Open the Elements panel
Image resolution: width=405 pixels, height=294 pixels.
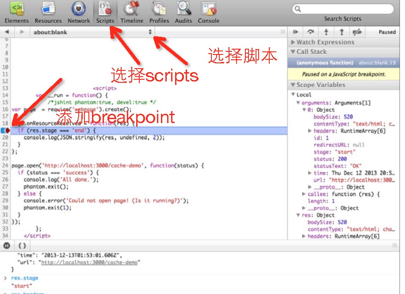point(16,12)
